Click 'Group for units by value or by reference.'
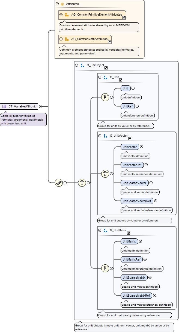The height and width of the screenshot is (333, 179). [126, 126]
